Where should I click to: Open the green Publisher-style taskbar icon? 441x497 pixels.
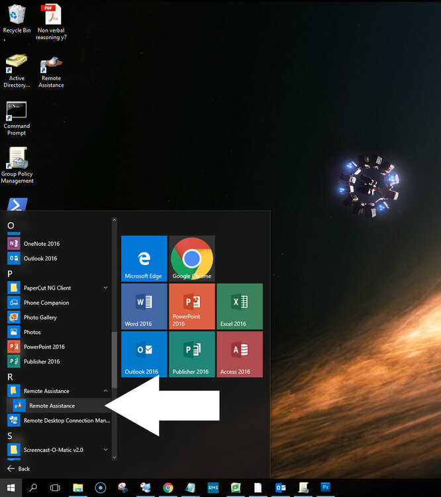pos(235,488)
